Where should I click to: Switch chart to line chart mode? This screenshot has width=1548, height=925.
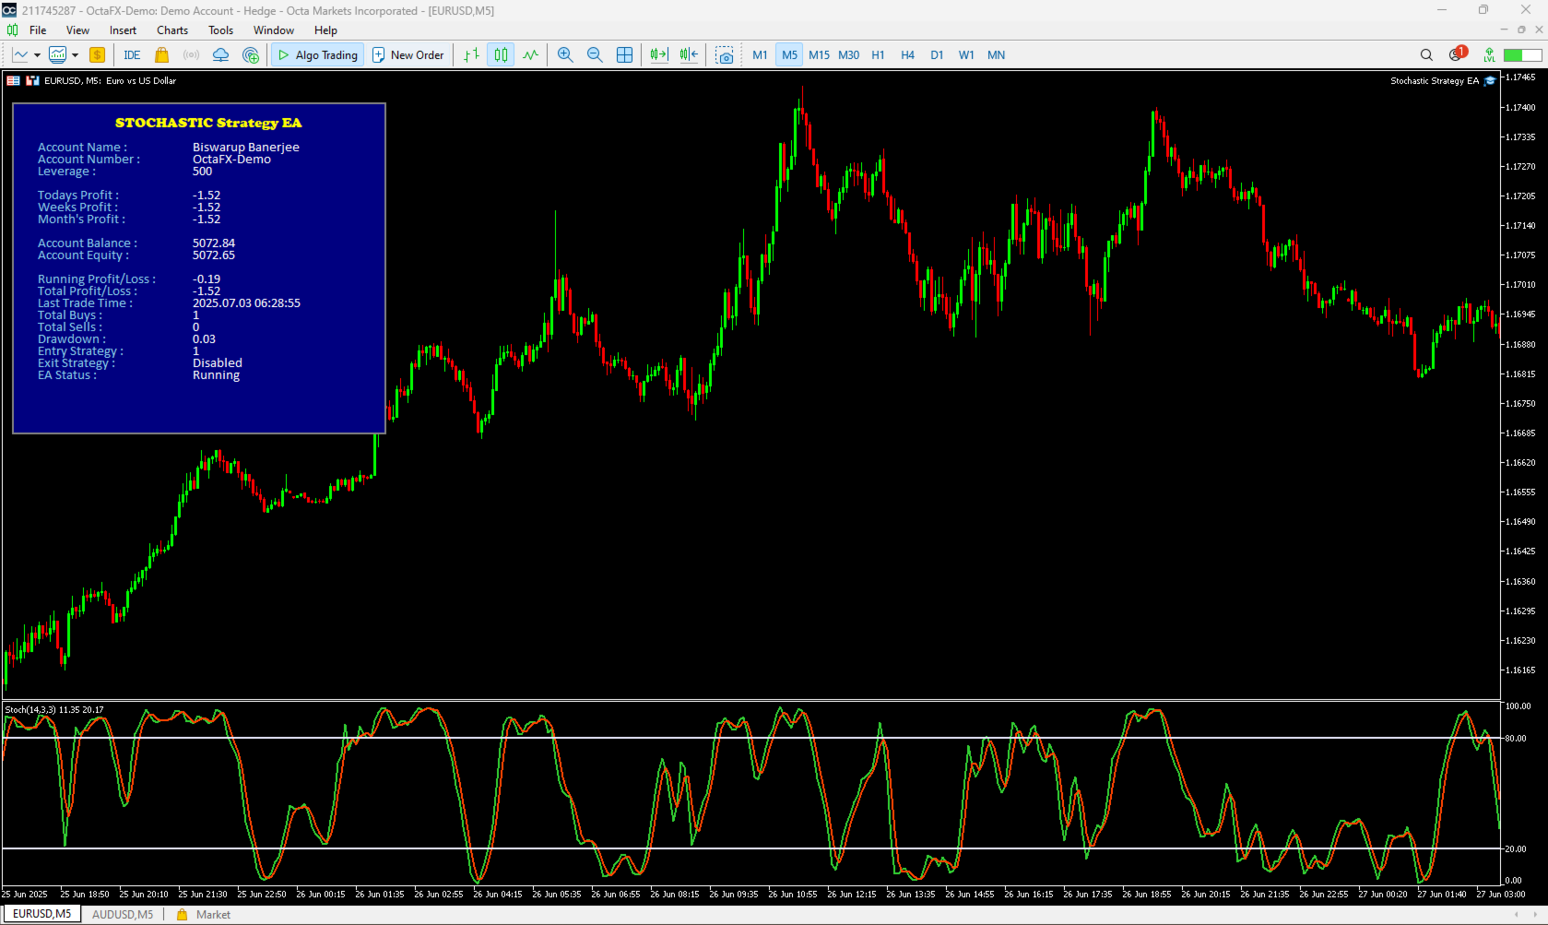tap(530, 55)
